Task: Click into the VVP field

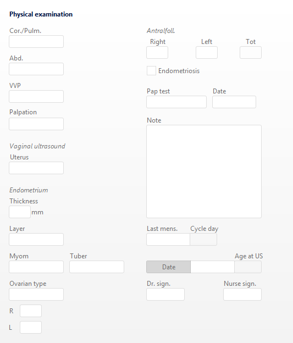Action: point(36,97)
